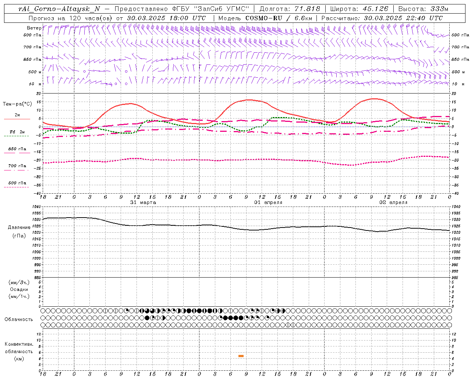Click the 700 гПа temperature legend entry
The width and height of the screenshot is (471, 377).
[17, 166]
